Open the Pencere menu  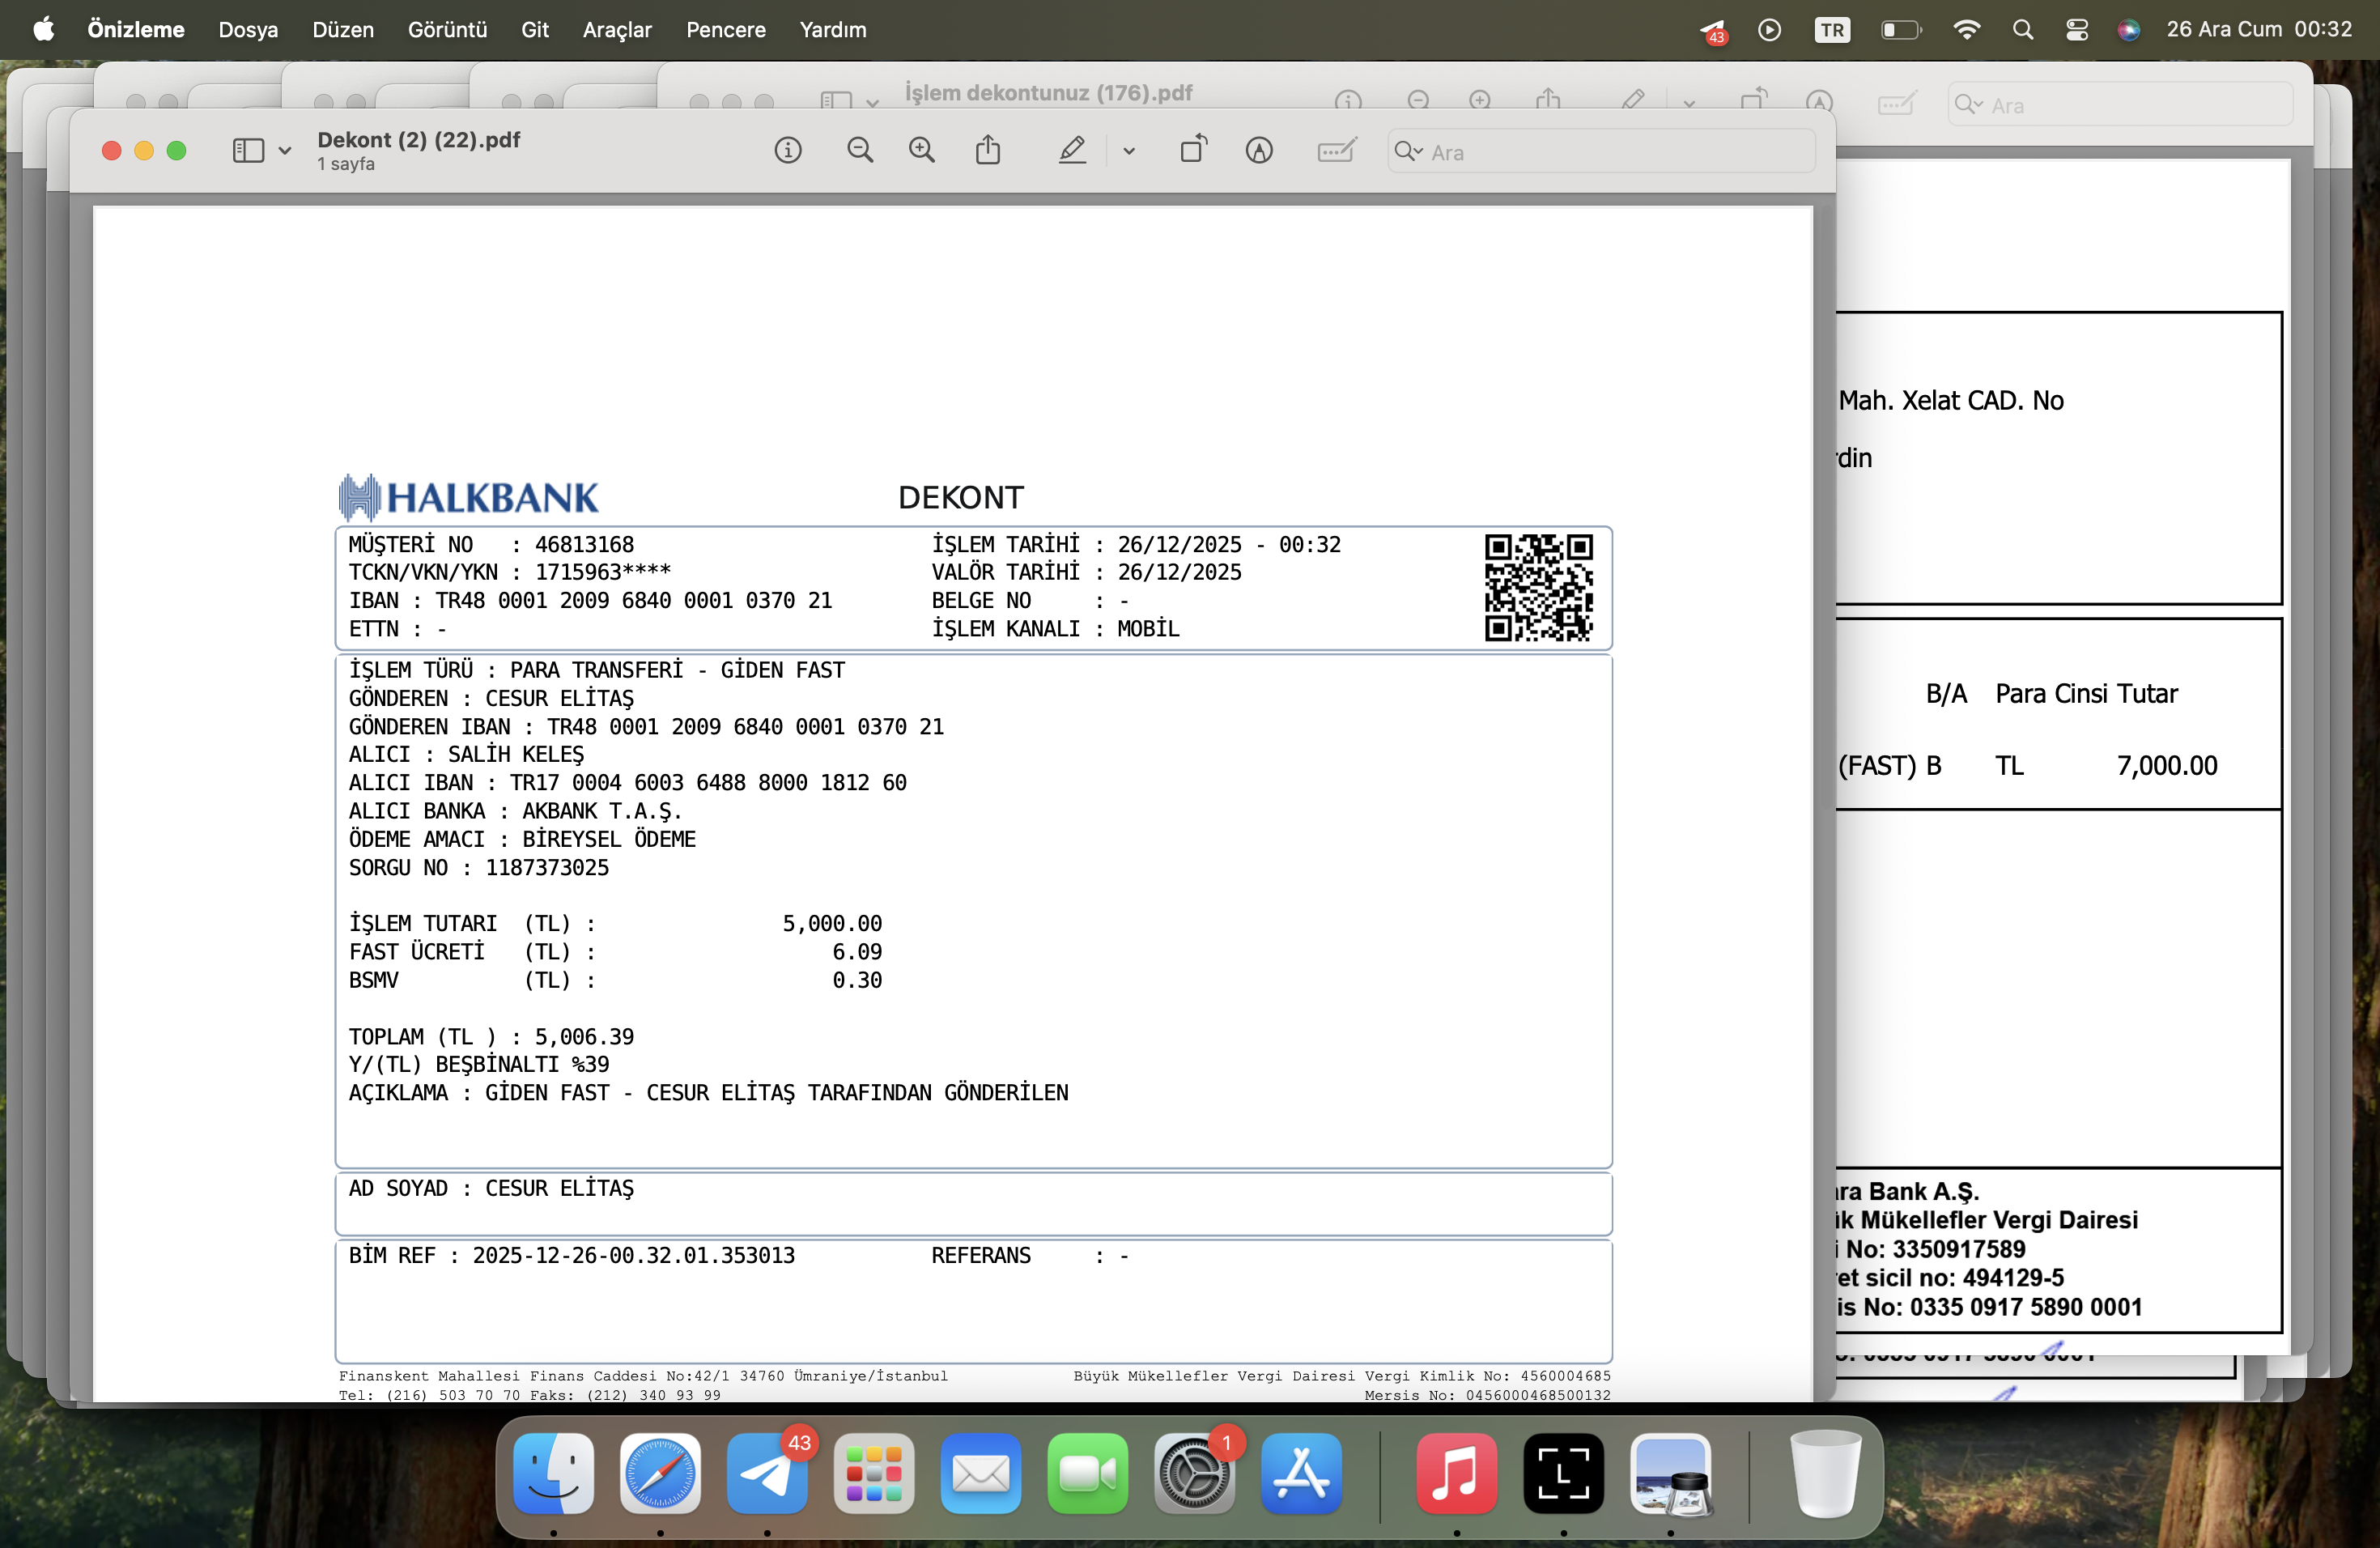[x=726, y=30]
